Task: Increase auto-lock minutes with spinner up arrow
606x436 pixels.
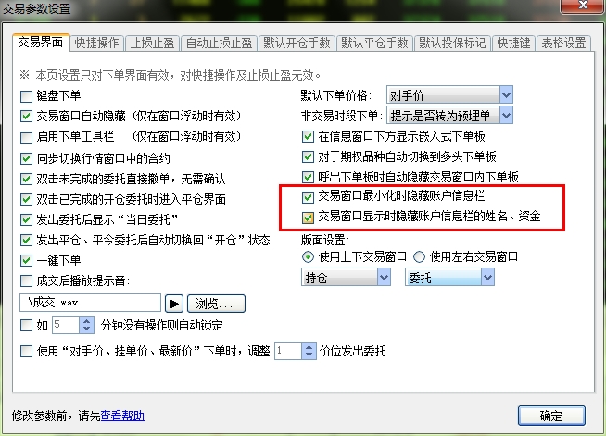Action: coord(86,321)
